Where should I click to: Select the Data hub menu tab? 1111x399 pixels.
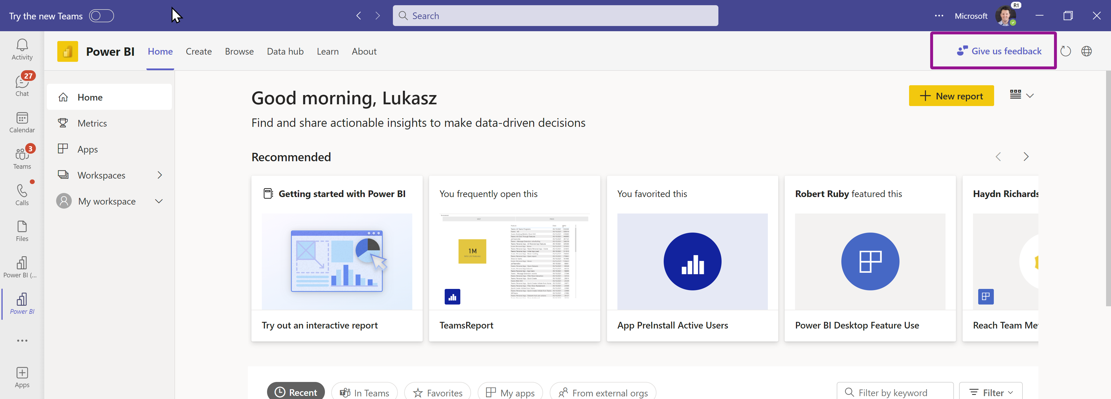click(285, 51)
